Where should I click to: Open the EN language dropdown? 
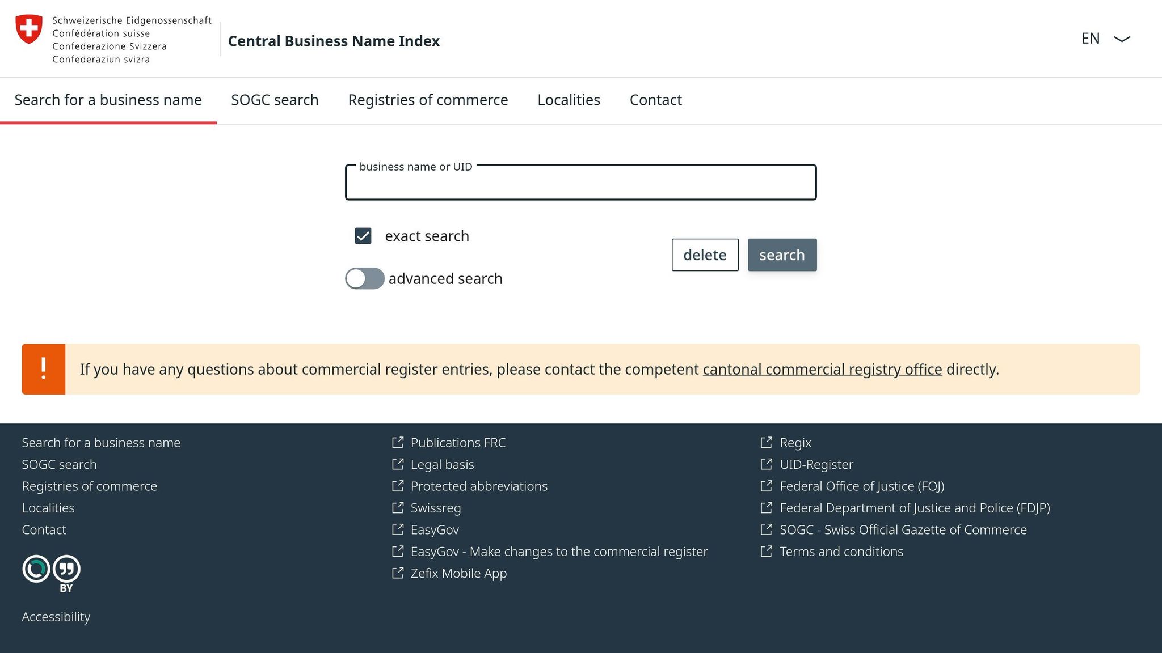[1091, 39]
